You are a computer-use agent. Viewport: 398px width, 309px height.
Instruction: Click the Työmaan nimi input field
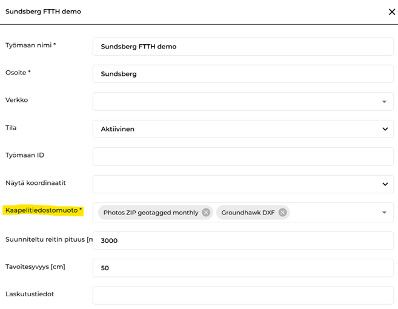click(x=243, y=47)
